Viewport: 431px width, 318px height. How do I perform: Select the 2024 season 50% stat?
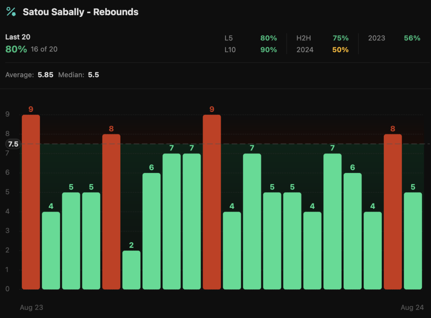341,50
